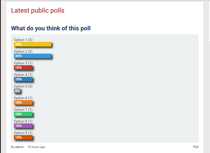Click the "Poll" label at bottom right
The width and height of the screenshot is (210, 153).
click(x=196, y=147)
